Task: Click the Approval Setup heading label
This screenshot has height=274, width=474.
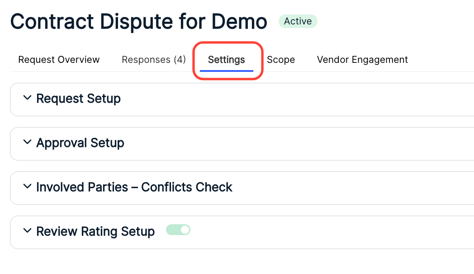Action: coord(80,143)
